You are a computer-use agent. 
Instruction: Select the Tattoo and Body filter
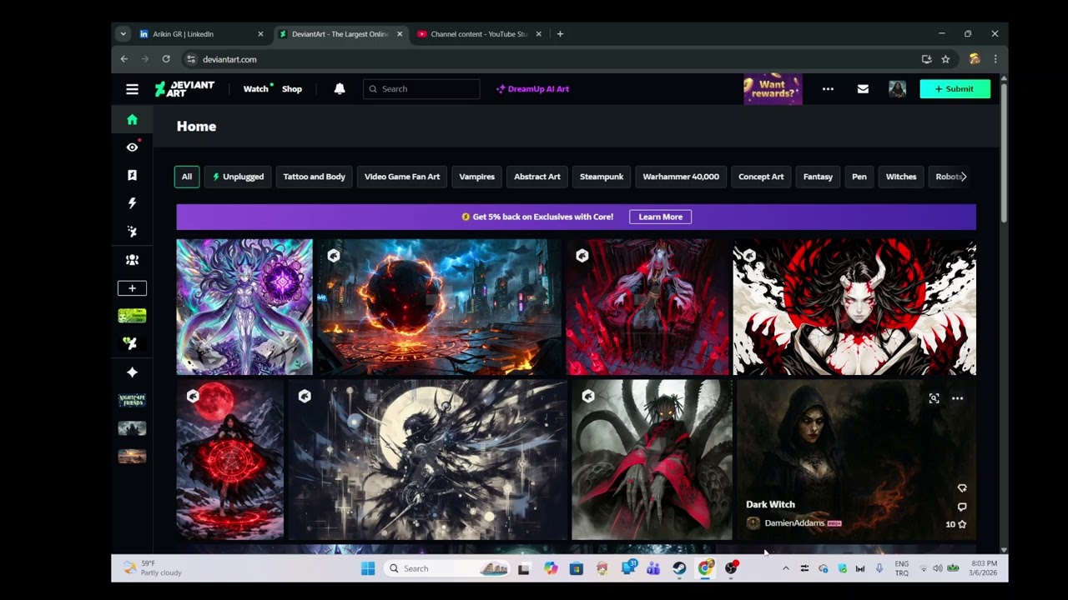[314, 177]
